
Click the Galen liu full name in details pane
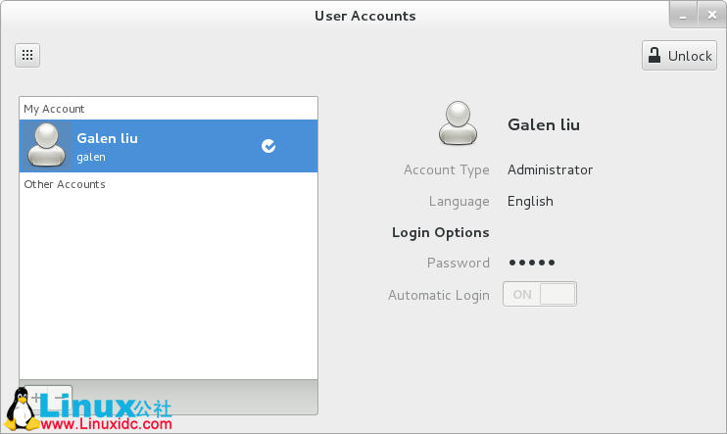tap(544, 124)
